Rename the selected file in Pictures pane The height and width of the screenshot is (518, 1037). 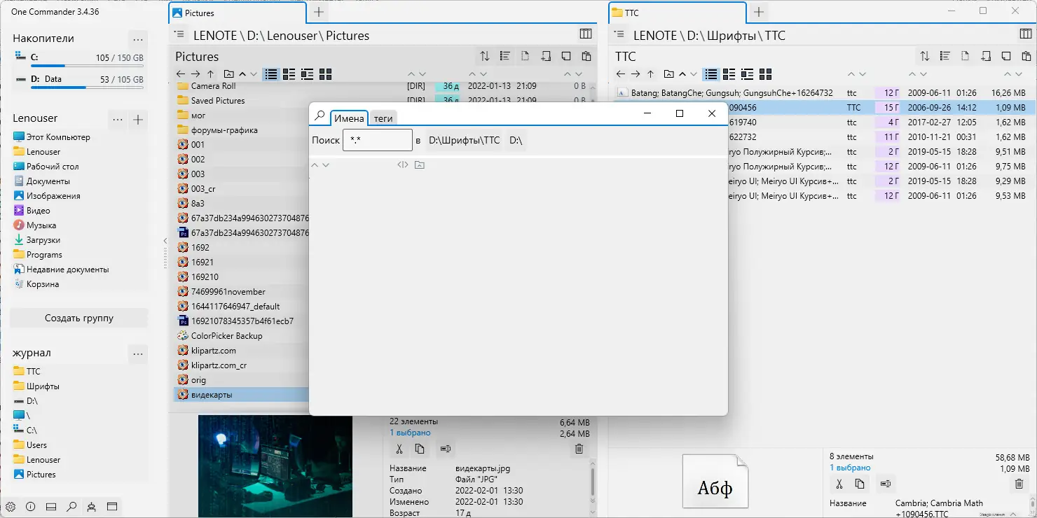(445, 449)
